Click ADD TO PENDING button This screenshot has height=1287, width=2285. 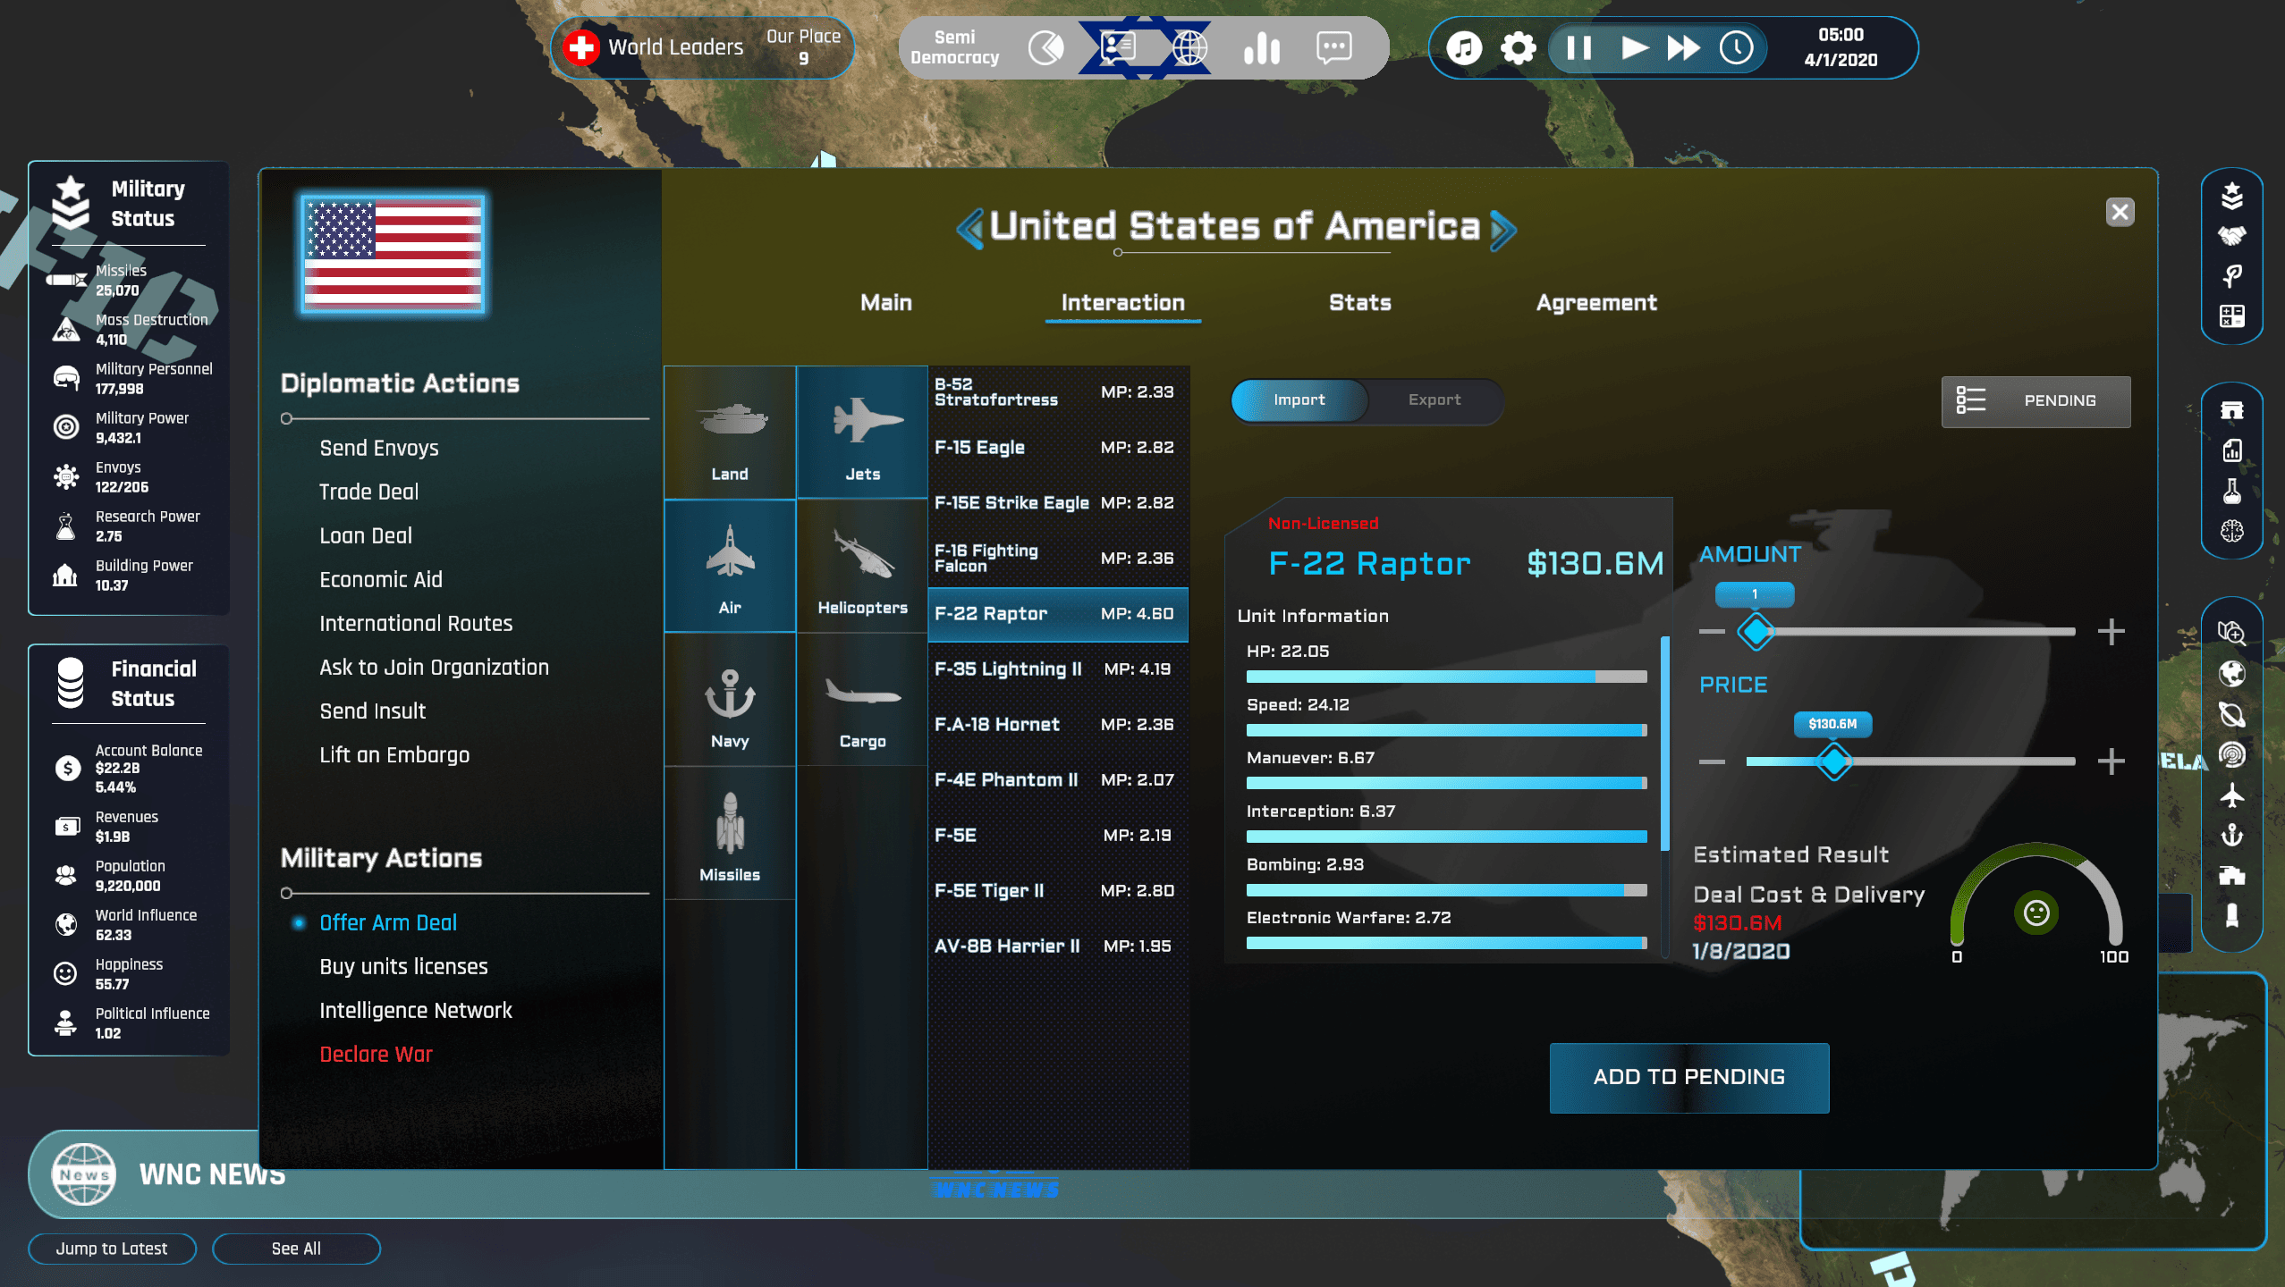[1688, 1077]
